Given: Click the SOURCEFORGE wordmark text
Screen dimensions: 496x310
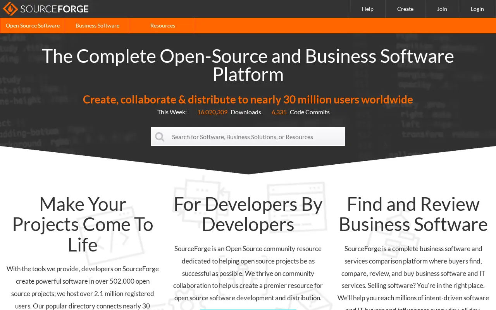Looking at the screenshot, I should (x=55, y=9).
